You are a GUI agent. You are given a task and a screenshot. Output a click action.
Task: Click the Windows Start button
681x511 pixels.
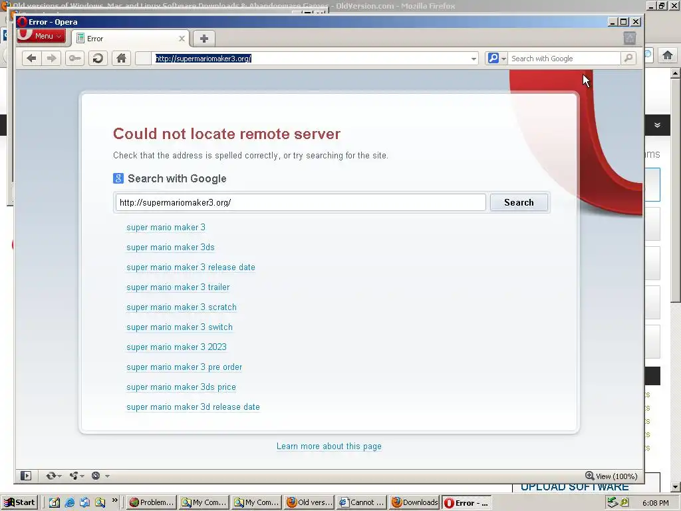[19, 502]
